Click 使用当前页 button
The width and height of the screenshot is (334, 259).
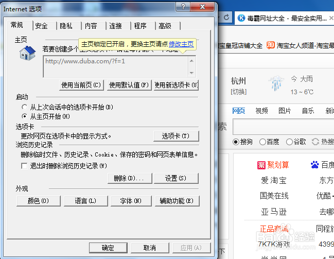click(x=81, y=85)
